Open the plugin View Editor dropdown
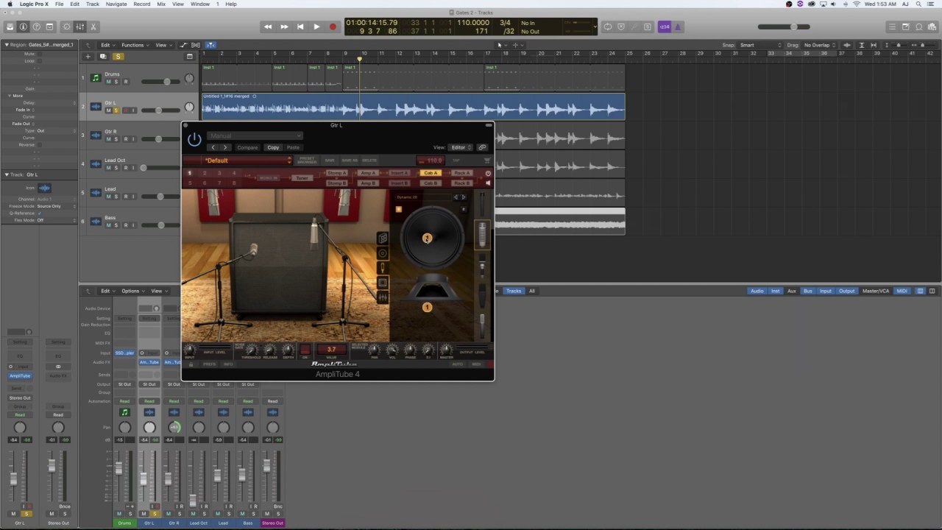942x530 pixels. tap(461, 147)
